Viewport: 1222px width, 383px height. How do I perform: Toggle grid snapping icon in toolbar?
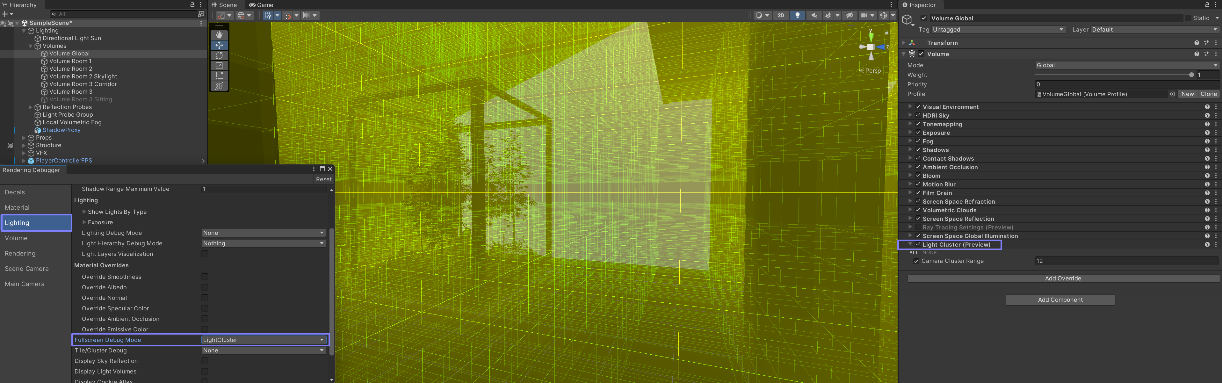287,15
